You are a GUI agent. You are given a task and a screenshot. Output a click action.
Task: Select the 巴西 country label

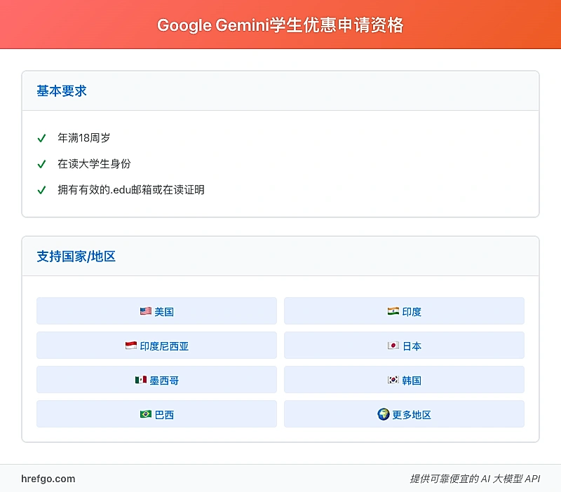164,415
